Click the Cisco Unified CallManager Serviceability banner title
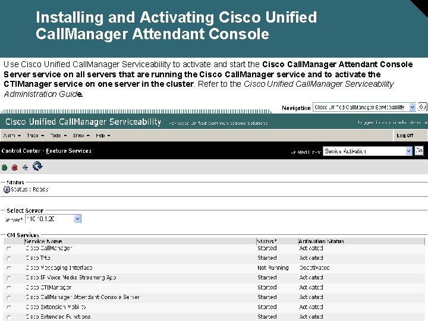The image size is (428, 321). 83,122
